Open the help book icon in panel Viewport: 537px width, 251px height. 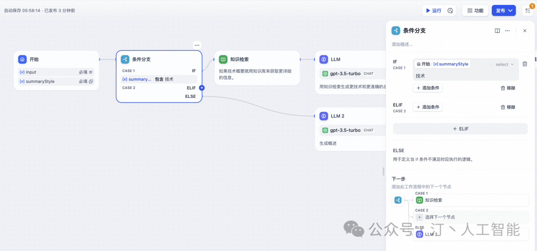(497, 30)
